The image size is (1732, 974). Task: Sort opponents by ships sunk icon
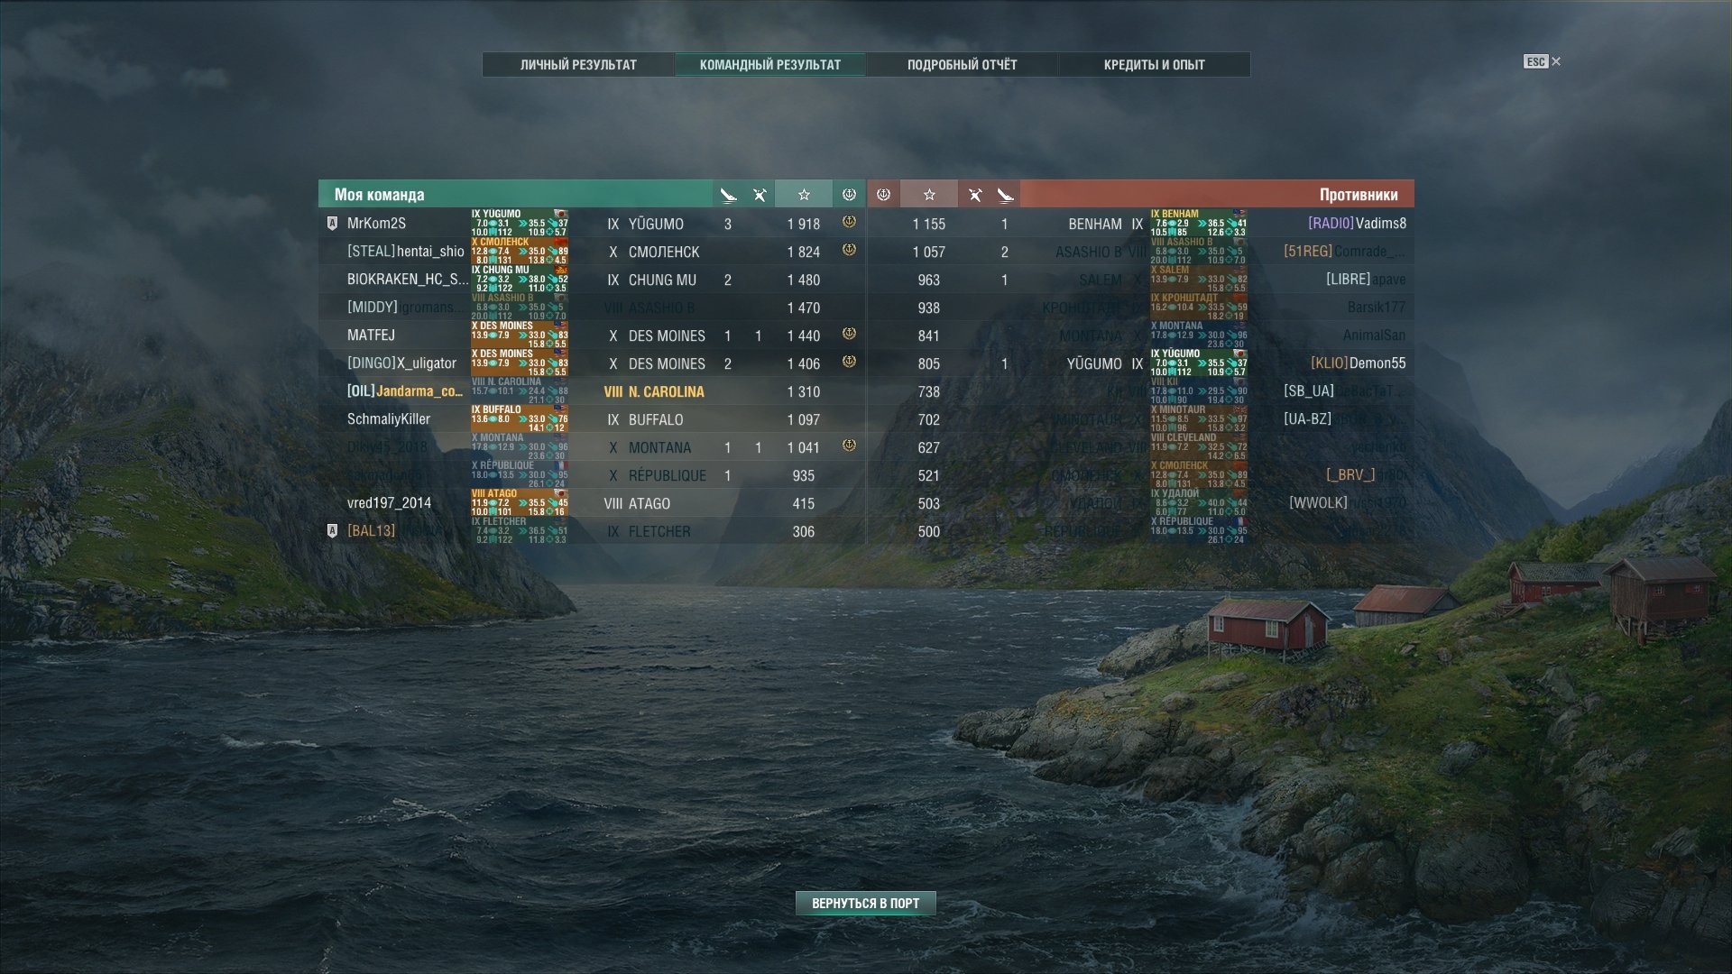[x=1005, y=195]
